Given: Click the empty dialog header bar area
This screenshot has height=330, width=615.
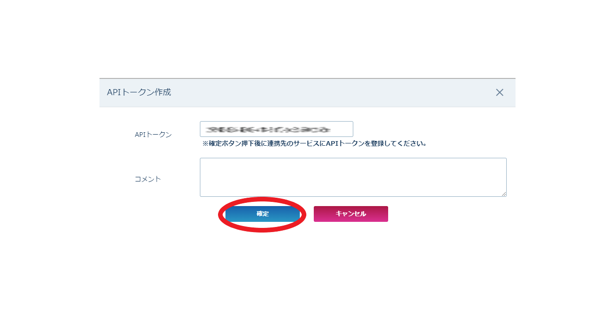Looking at the screenshot, I should pyautogui.click(x=325, y=92).
